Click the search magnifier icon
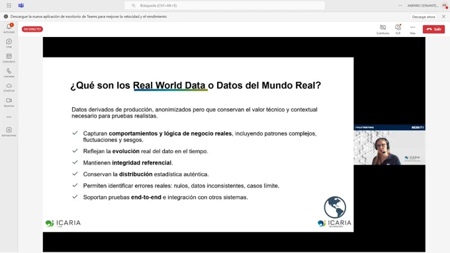This screenshot has height=253, width=450. coord(134,5)
